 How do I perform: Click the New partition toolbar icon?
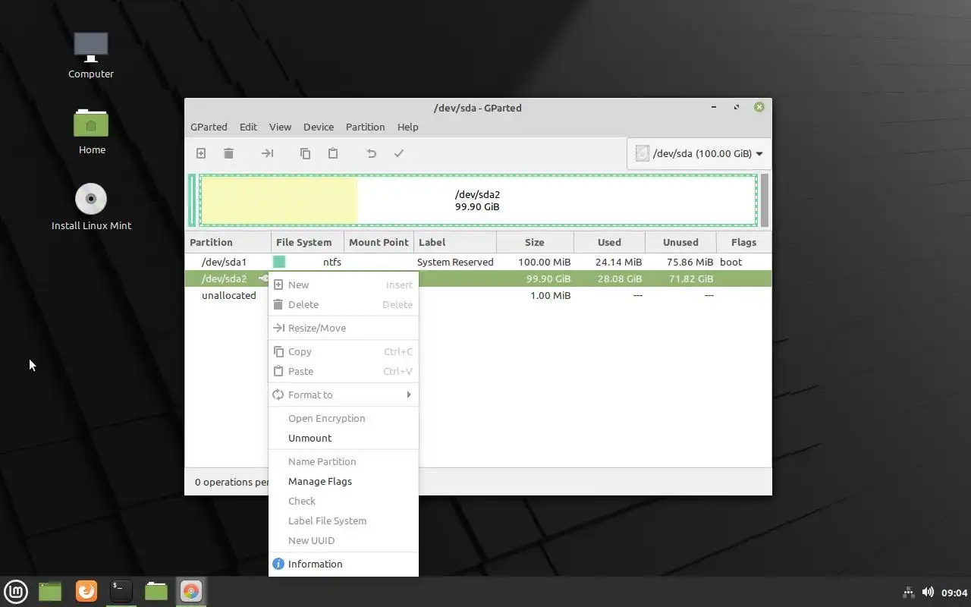(201, 153)
